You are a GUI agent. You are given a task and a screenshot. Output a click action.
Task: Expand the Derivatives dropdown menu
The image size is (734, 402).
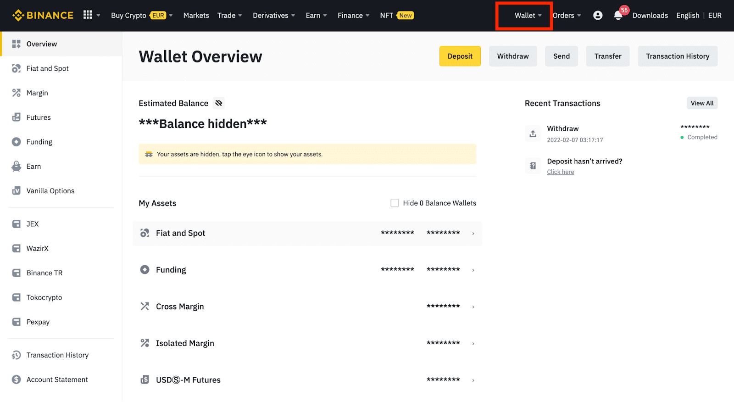point(274,15)
